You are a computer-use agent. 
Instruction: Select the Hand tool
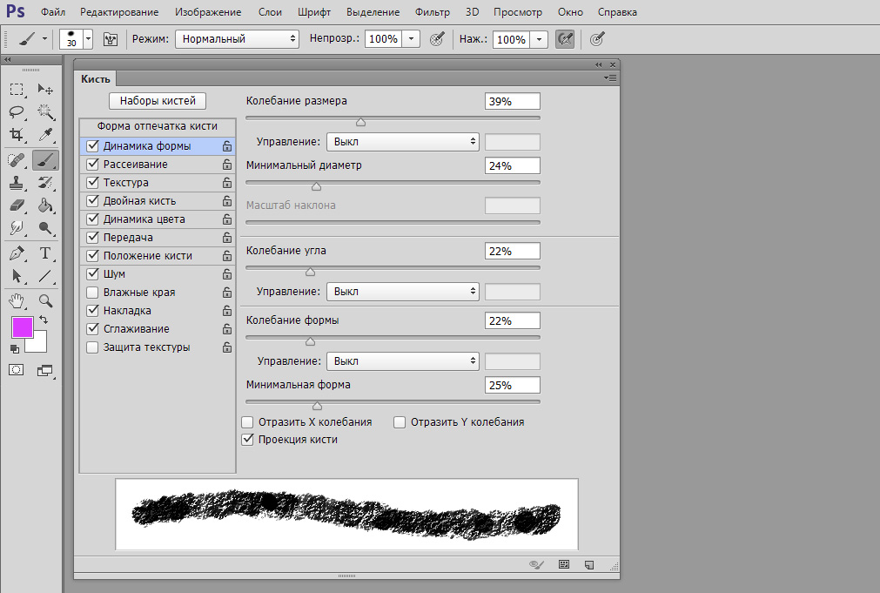click(x=17, y=300)
